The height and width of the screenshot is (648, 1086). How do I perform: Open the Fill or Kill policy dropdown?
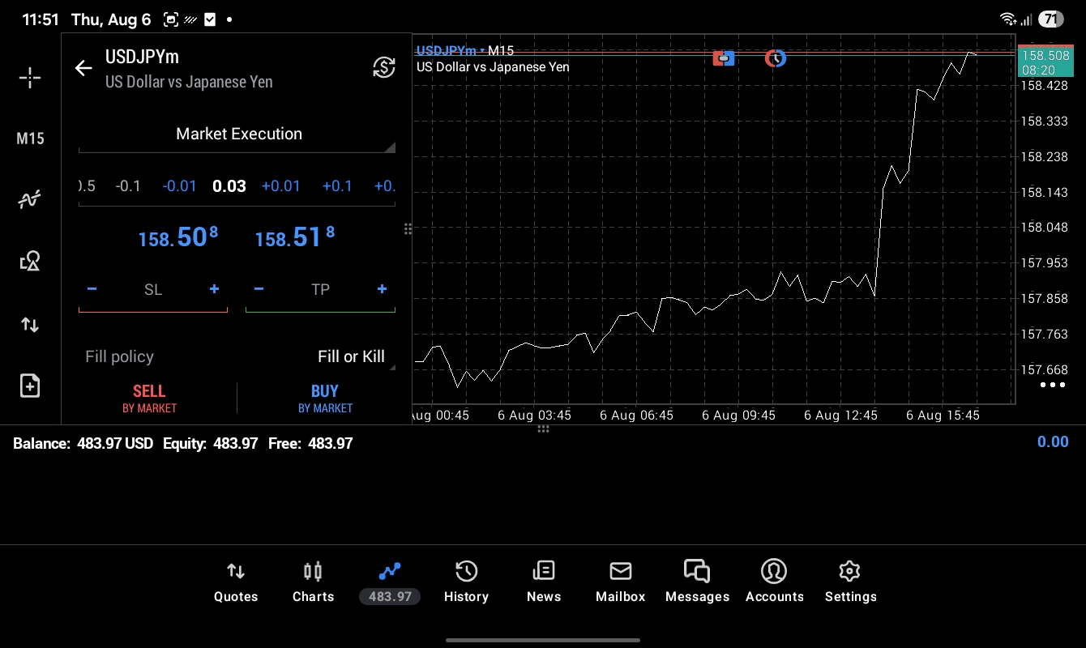(x=352, y=357)
